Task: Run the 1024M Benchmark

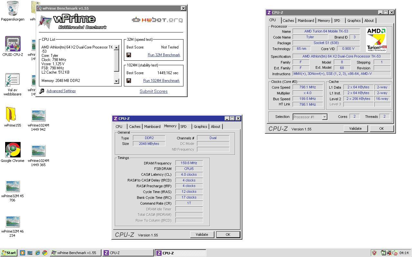Action: [x=161, y=81]
